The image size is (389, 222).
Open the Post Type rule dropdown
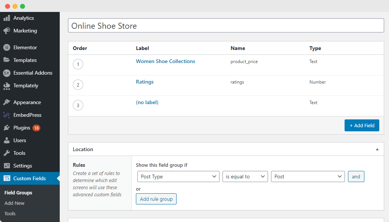click(178, 176)
